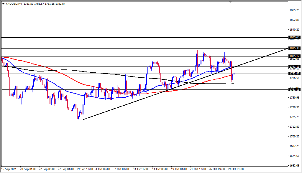Click the 27 Sep 01:00 time label

66,169
